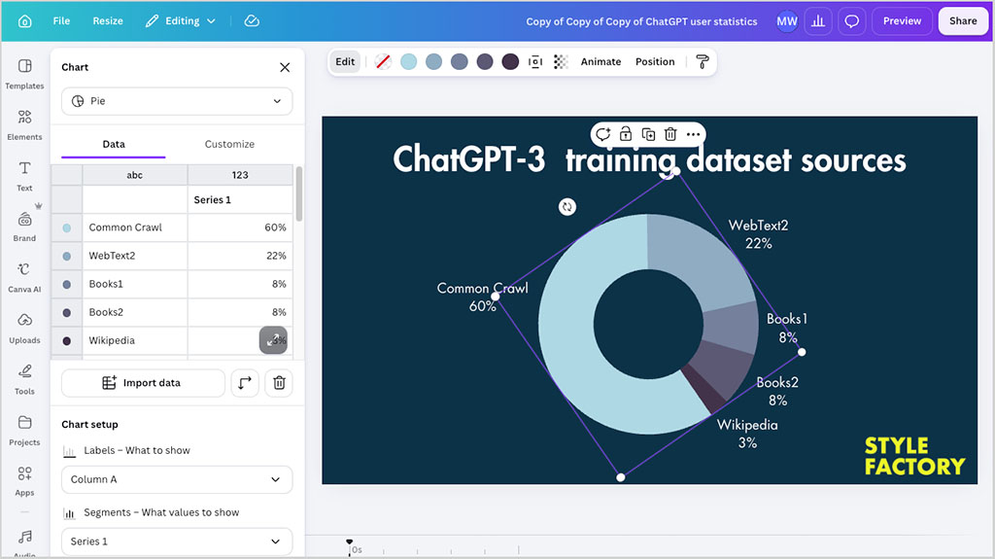Open Uploads in the sidebar

tap(24, 329)
